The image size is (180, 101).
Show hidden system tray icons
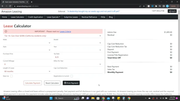146,98
